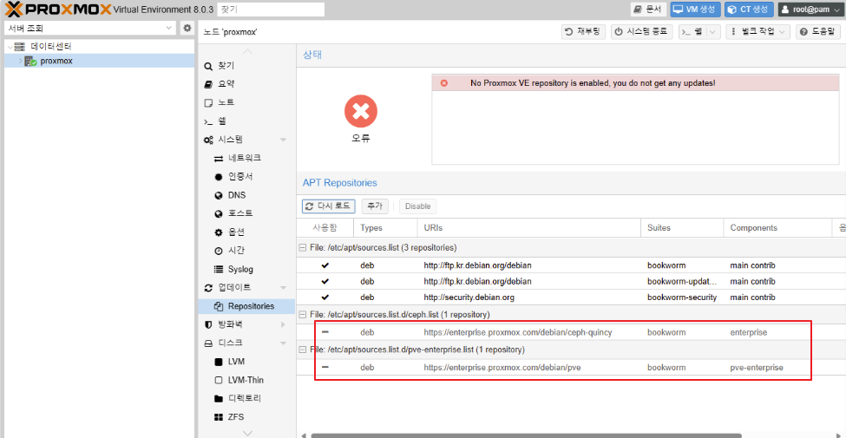This screenshot has height=438, width=846.
Task: Open the 벌크 작업 dropdown
Action: pos(758,32)
